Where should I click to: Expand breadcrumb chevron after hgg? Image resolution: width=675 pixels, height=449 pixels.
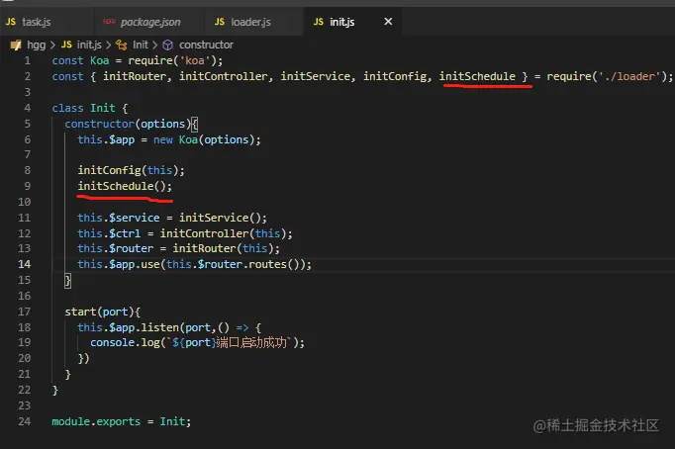click(x=52, y=45)
